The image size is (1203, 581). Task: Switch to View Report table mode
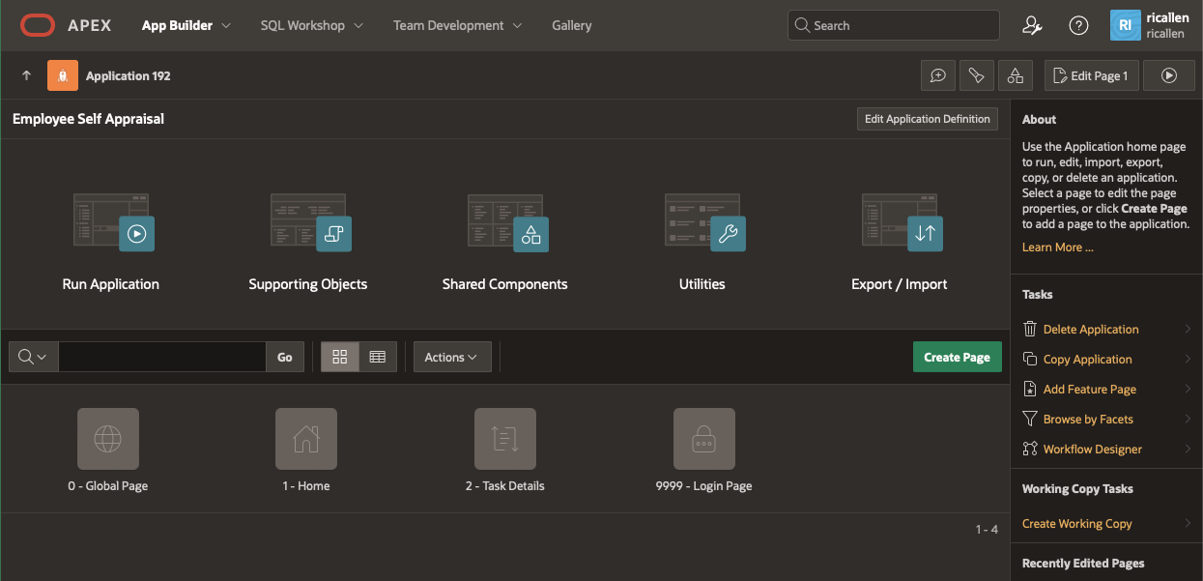coord(378,357)
